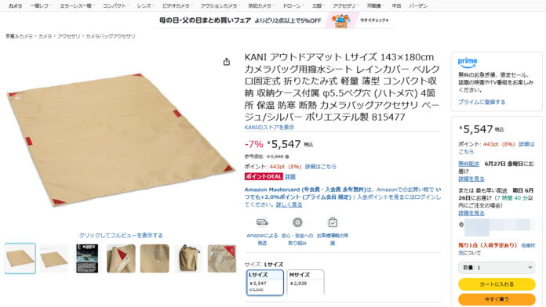Click the カートに入れる button

click(x=497, y=284)
